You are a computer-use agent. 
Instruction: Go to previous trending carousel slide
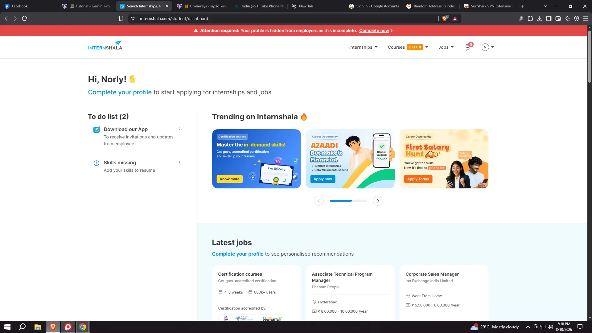(x=319, y=201)
